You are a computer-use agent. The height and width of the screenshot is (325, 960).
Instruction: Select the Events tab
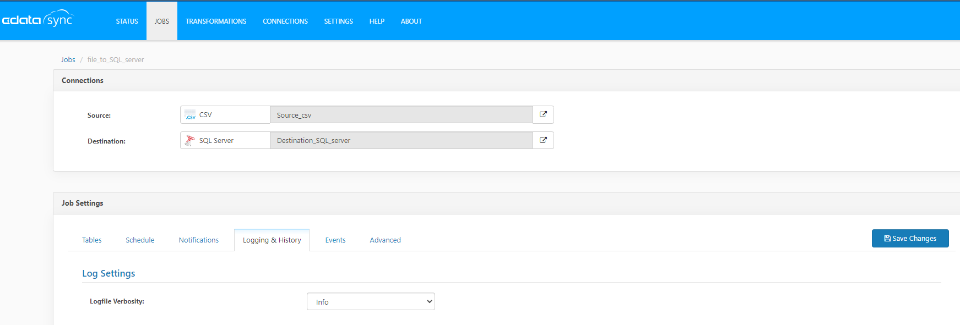335,240
